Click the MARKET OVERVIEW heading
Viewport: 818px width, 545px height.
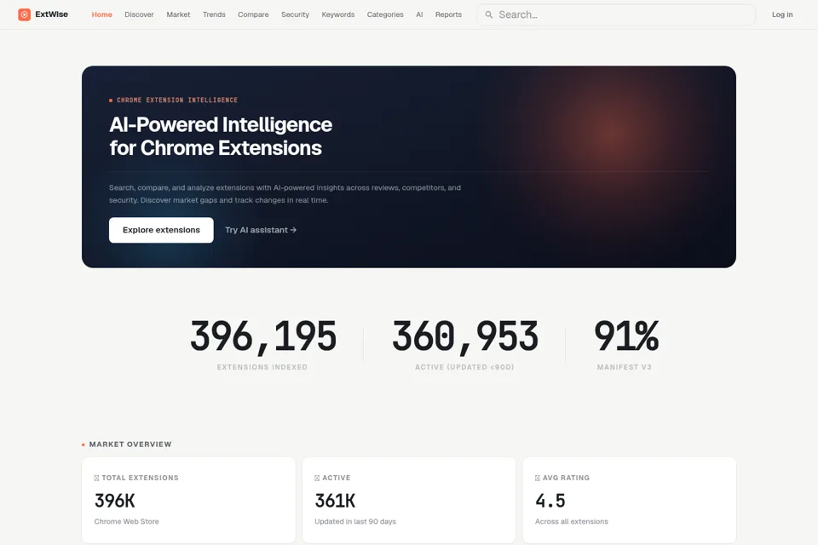pyautogui.click(x=130, y=445)
